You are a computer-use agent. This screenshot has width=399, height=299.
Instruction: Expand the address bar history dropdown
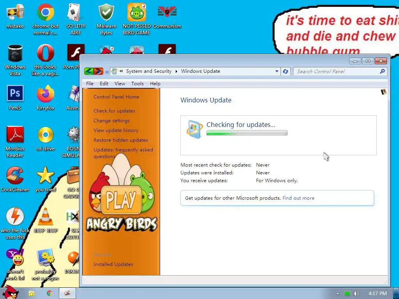[x=277, y=72]
